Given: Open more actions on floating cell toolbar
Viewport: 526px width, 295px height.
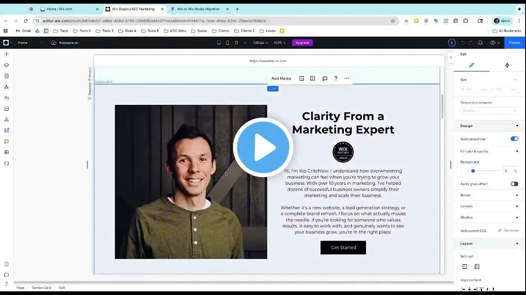Looking at the screenshot, I should tap(347, 79).
